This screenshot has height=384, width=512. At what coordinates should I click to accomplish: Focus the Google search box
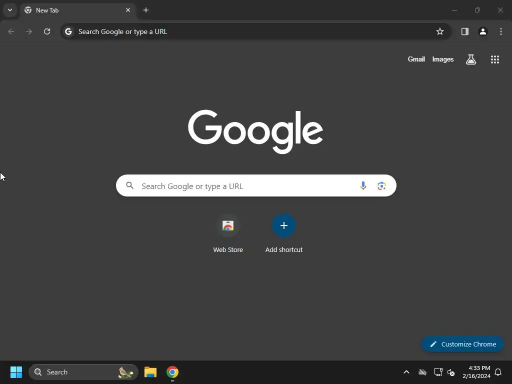click(256, 185)
